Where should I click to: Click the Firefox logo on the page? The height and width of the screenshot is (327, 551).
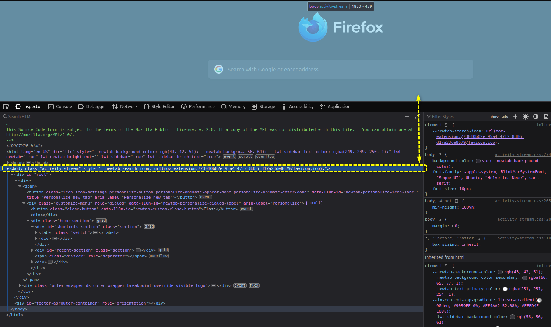(313, 27)
